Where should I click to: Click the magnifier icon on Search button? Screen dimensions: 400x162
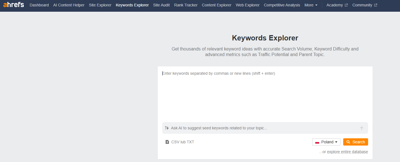(348, 142)
